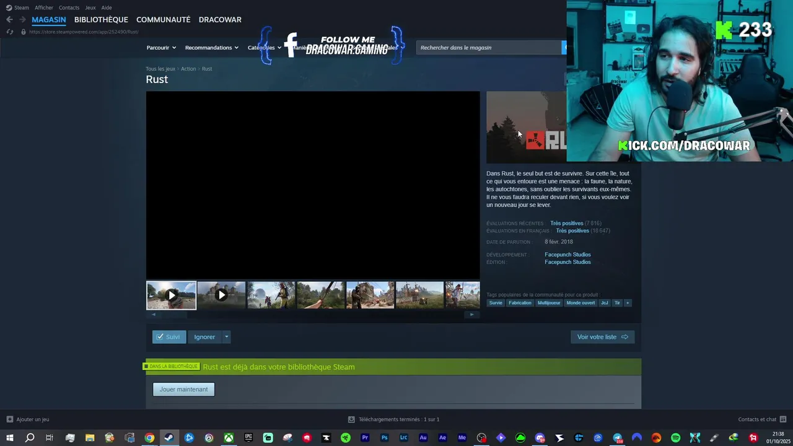Open Ubisoft Connect from the taskbar

(209, 438)
